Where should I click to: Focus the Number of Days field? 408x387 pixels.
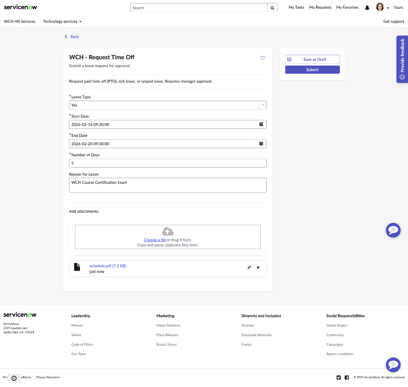pos(168,163)
